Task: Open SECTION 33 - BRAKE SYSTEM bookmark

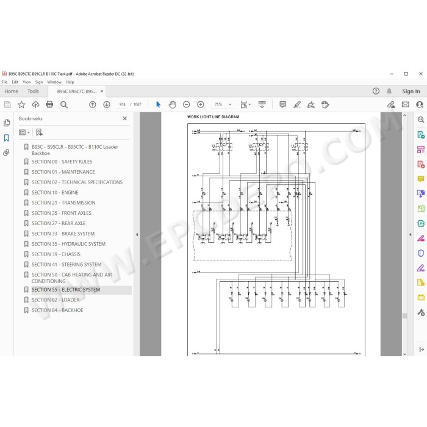Action: point(63,234)
